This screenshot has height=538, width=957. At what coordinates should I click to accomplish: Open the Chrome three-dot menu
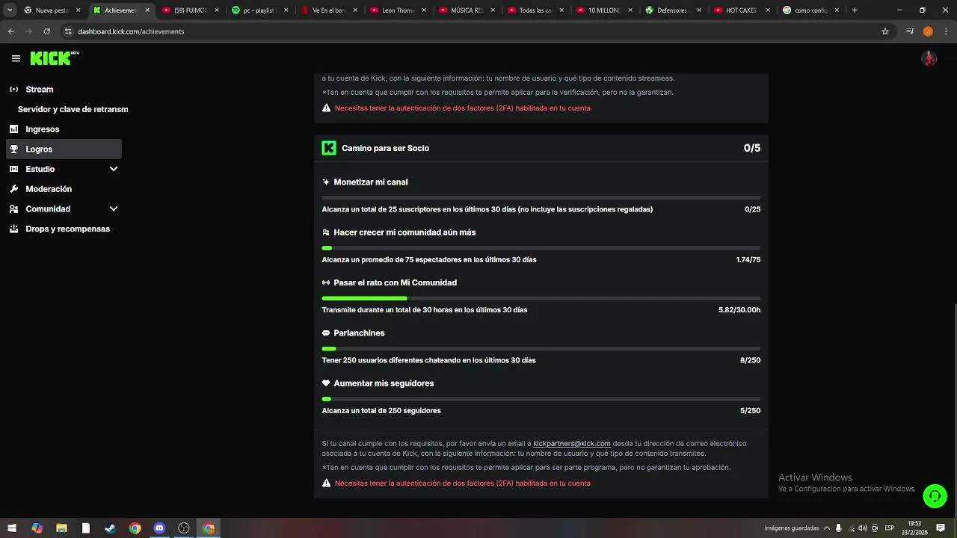(x=945, y=31)
